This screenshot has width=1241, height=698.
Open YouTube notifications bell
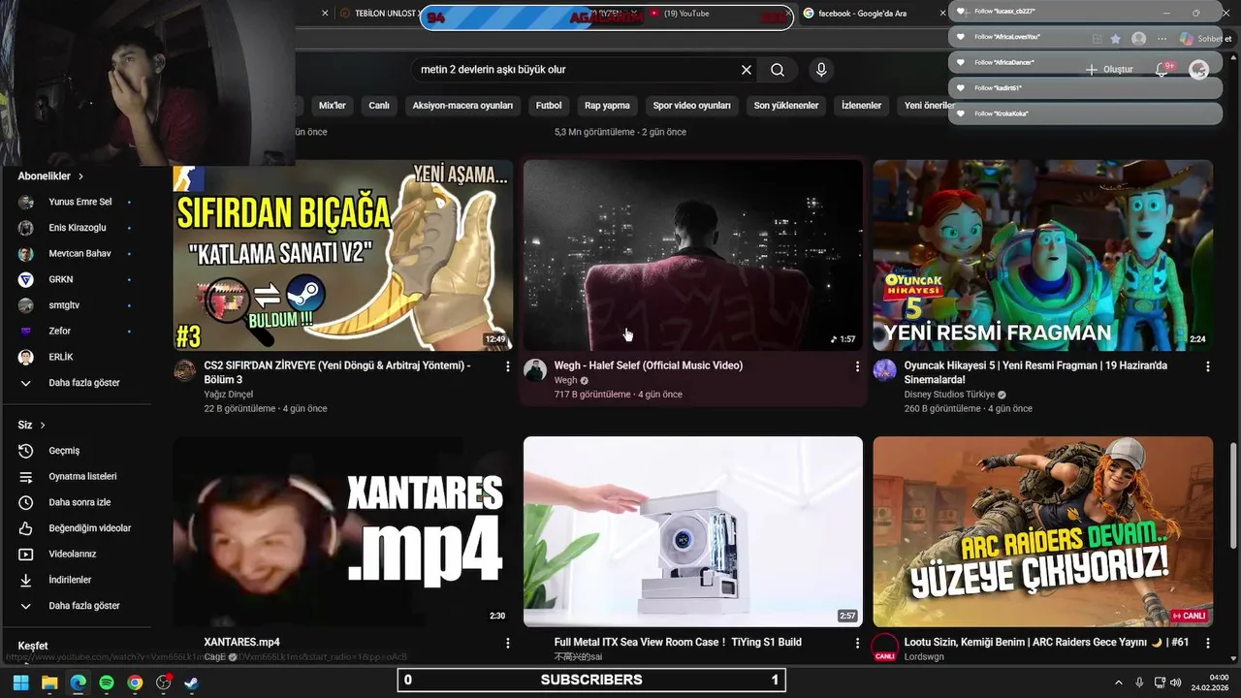(x=1161, y=70)
